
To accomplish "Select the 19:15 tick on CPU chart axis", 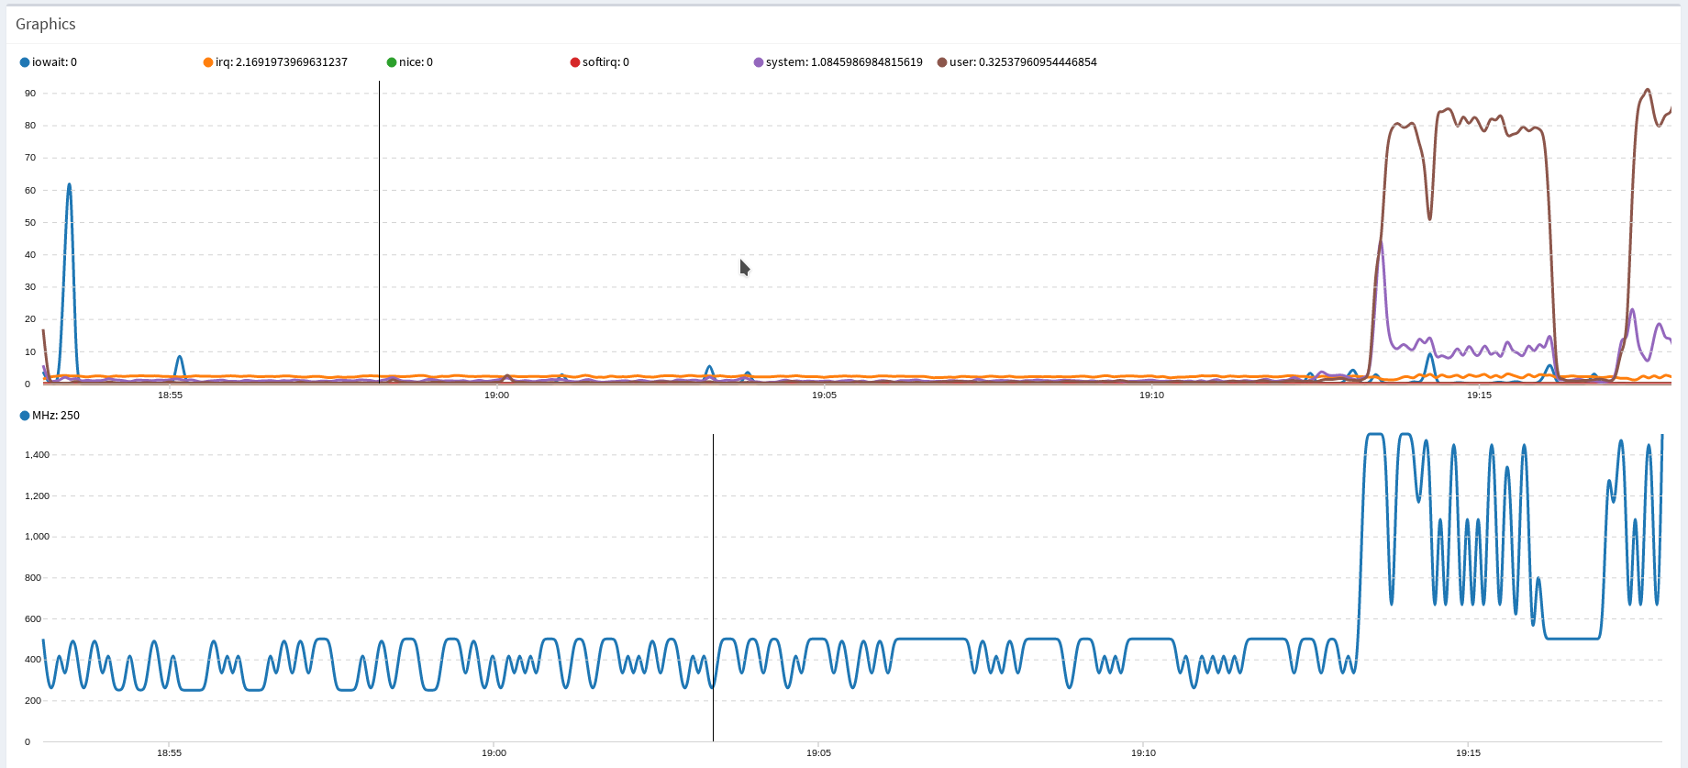I will 1479,395.
